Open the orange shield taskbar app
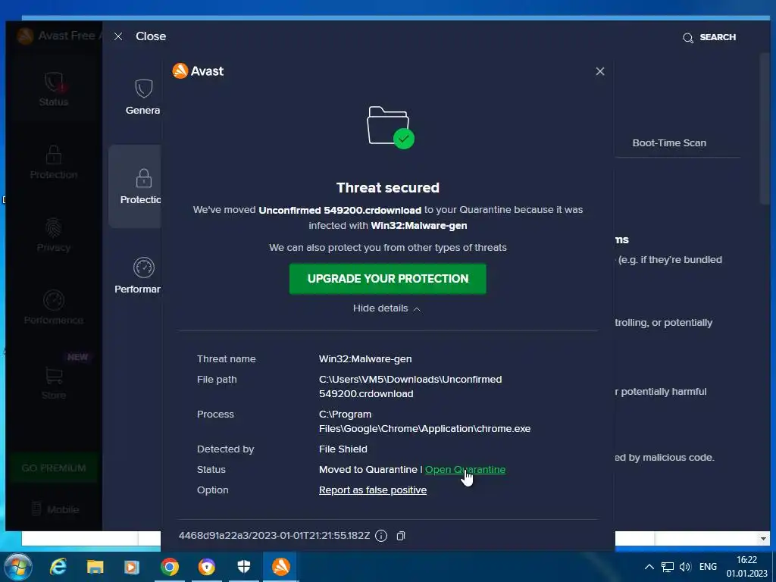The height and width of the screenshot is (582, 776). click(207, 567)
